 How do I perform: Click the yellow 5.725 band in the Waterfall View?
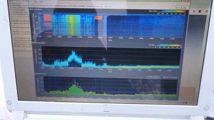(72, 25)
